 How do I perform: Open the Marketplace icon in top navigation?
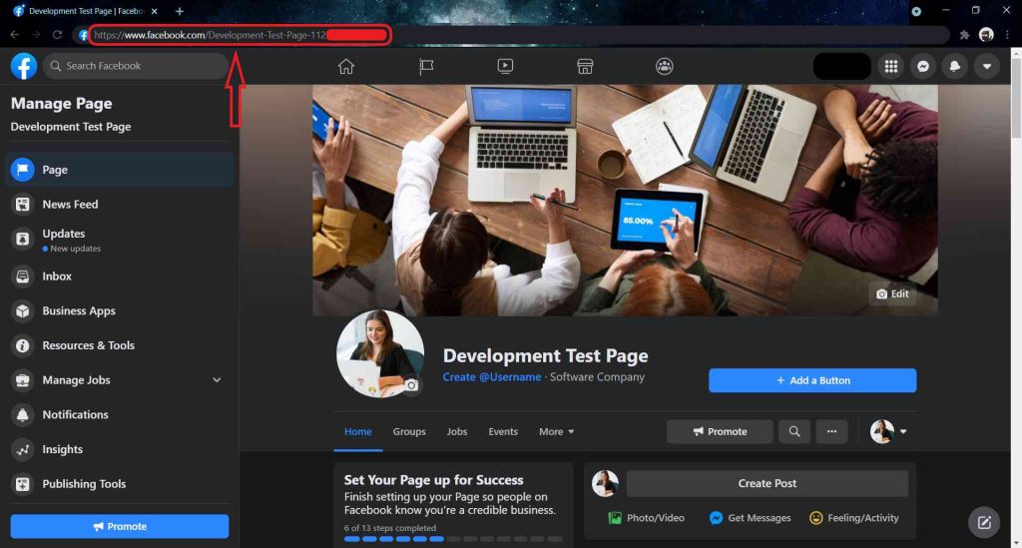pyautogui.click(x=585, y=66)
